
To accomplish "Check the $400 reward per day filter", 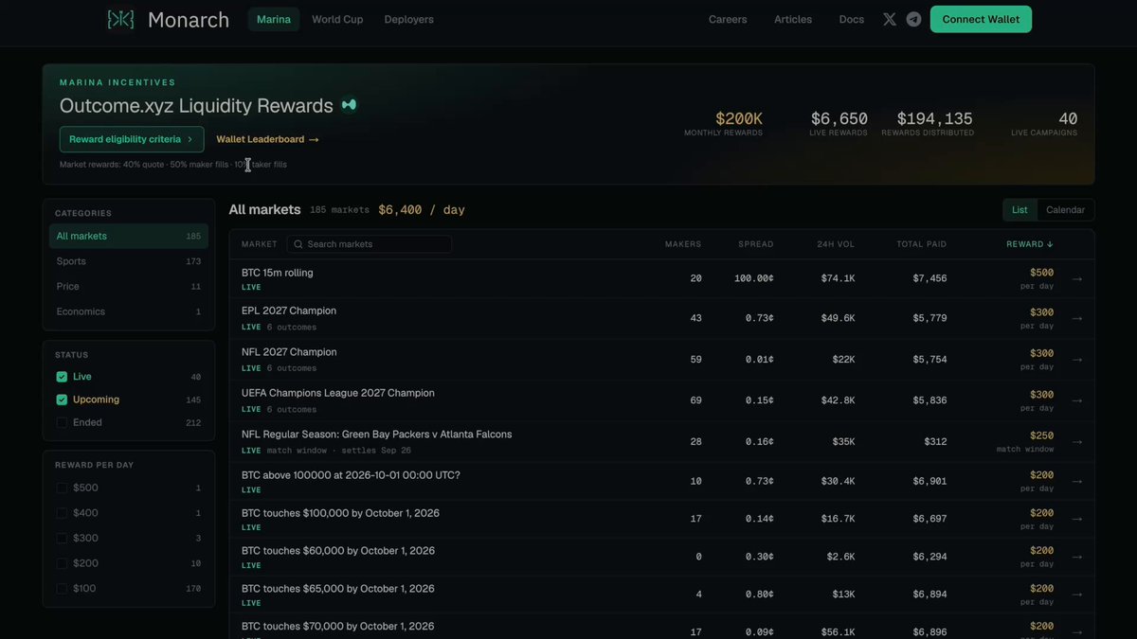I will [x=62, y=513].
